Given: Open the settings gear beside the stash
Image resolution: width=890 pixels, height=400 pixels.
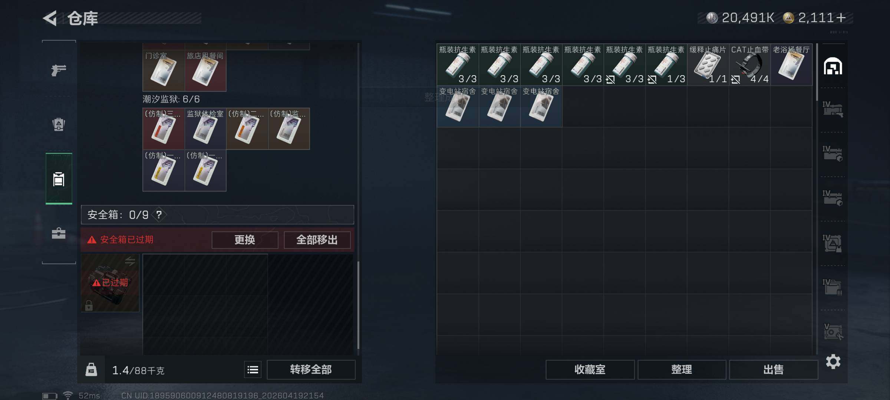Looking at the screenshot, I should point(833,361).
